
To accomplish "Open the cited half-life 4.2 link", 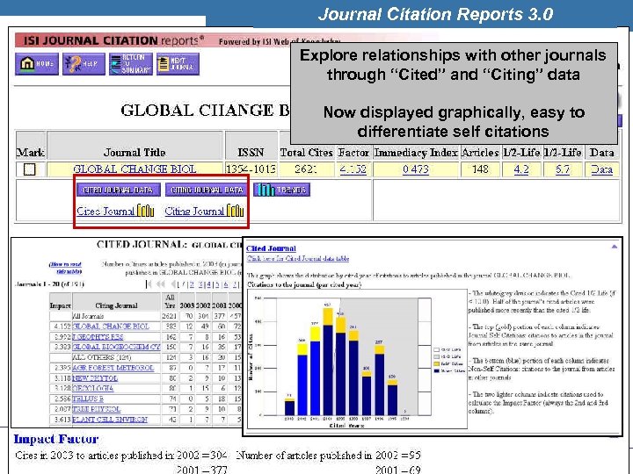I will pyautogui.click(x=521, y=169).
